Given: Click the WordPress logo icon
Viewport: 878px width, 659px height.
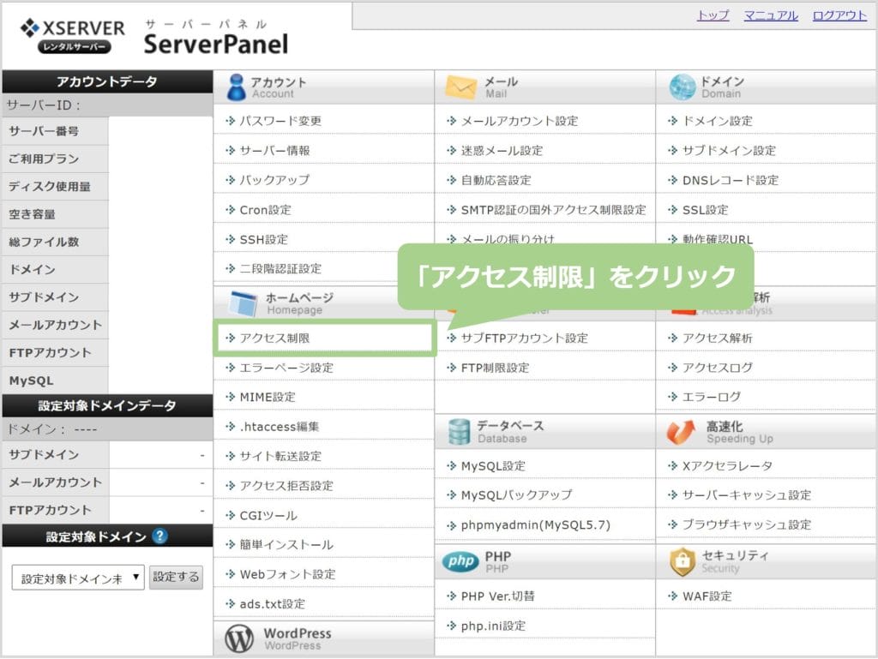Looking at the screenshot, I should (238, 638).
